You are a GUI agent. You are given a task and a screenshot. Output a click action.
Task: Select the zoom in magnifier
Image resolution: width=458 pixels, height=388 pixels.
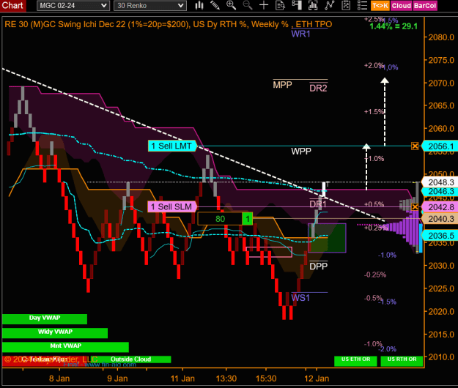231,5
